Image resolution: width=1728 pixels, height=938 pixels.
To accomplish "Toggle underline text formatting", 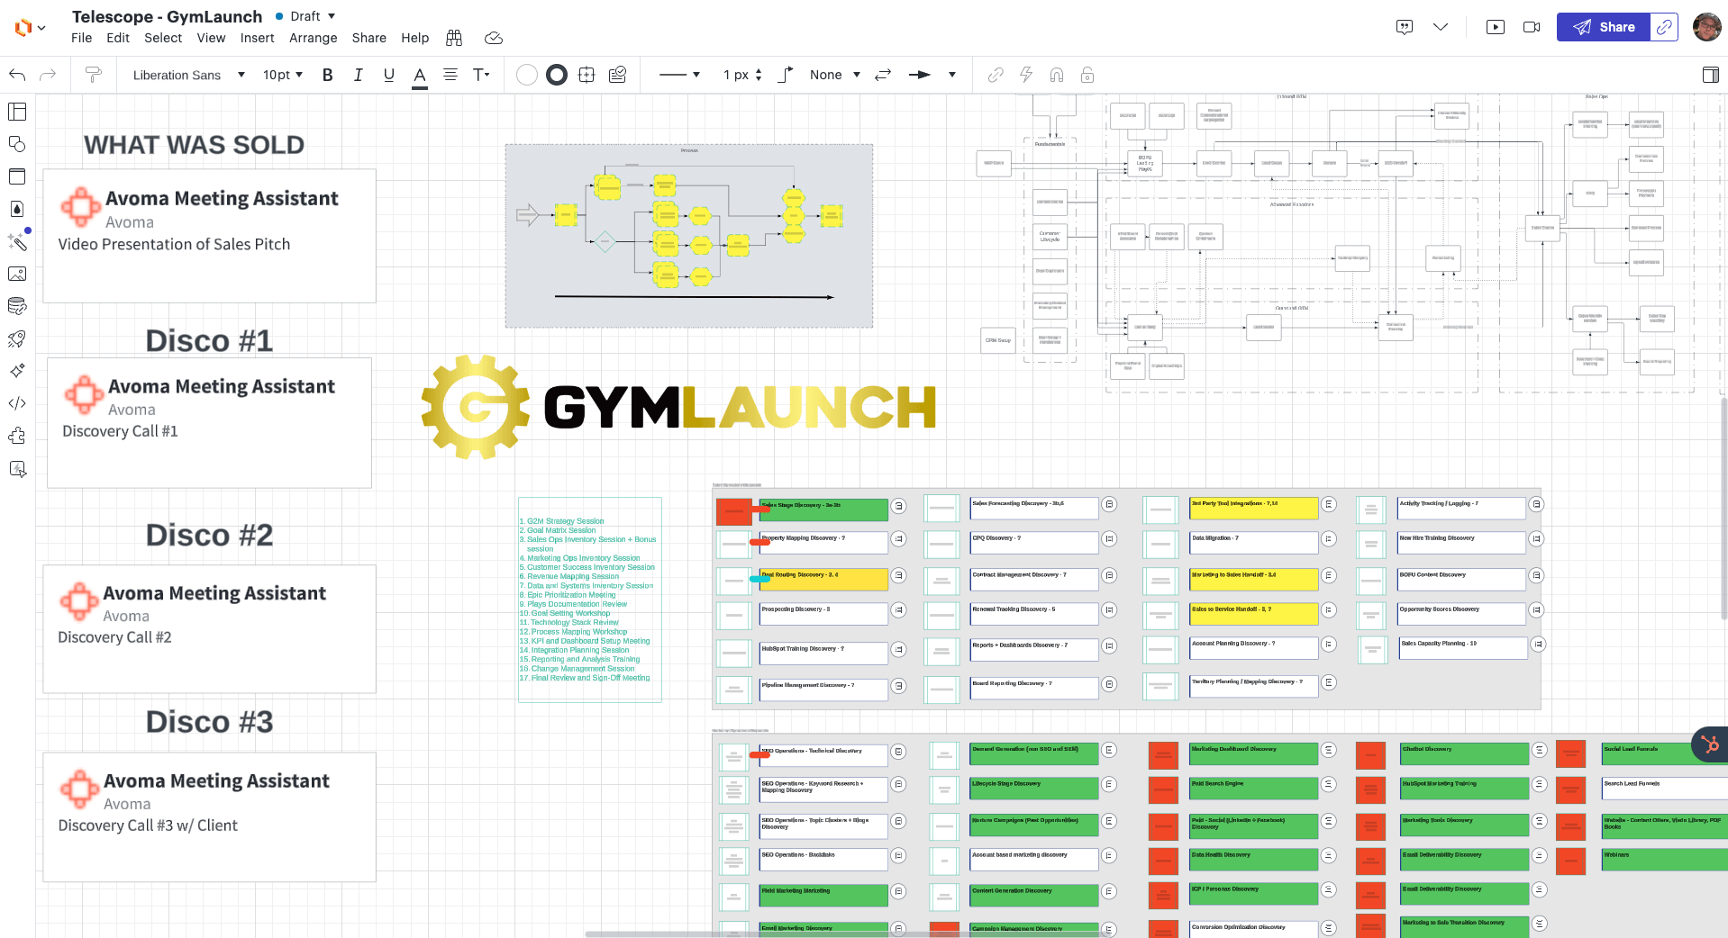I will [x=388, y=75].
